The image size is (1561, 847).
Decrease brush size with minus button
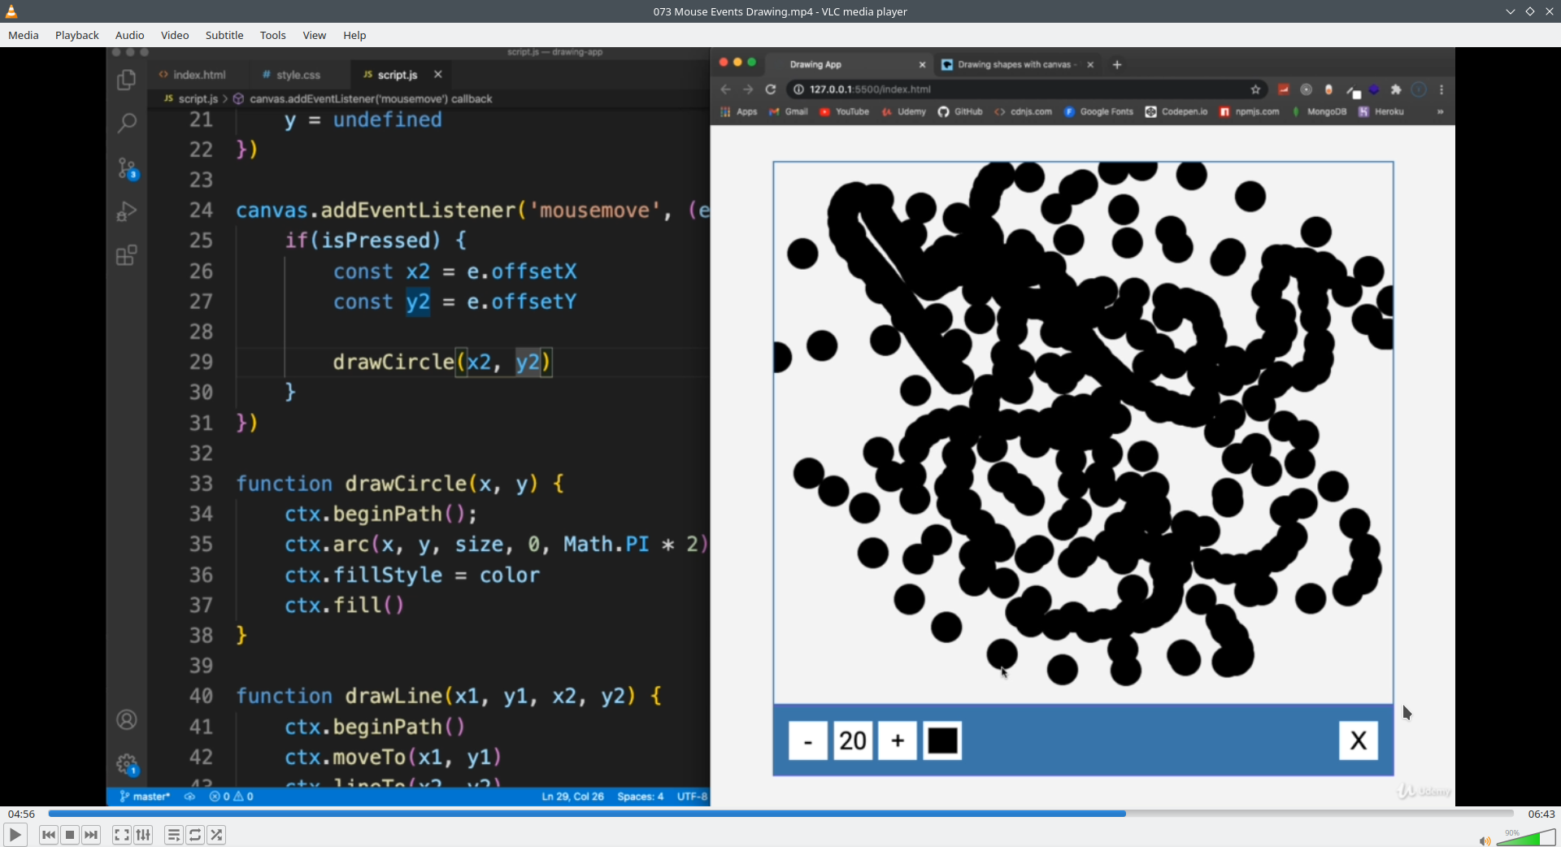coord(808,741)
